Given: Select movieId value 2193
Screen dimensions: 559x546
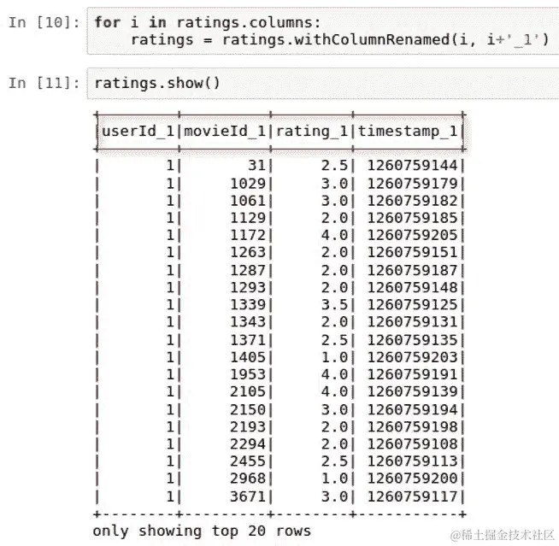Looking at the screenshot, I should (248, 426).
